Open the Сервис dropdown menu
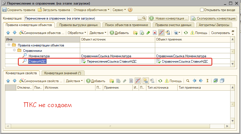 [119, 10]
